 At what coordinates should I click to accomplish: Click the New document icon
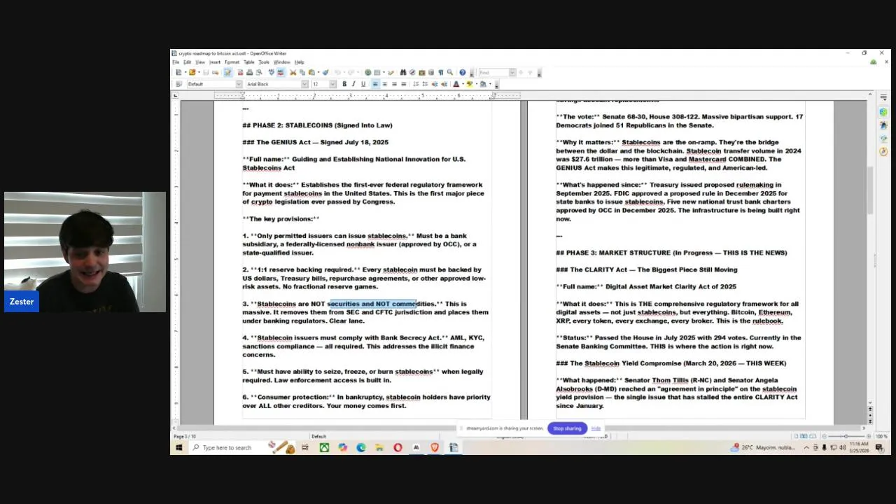(x=178, y=72)
